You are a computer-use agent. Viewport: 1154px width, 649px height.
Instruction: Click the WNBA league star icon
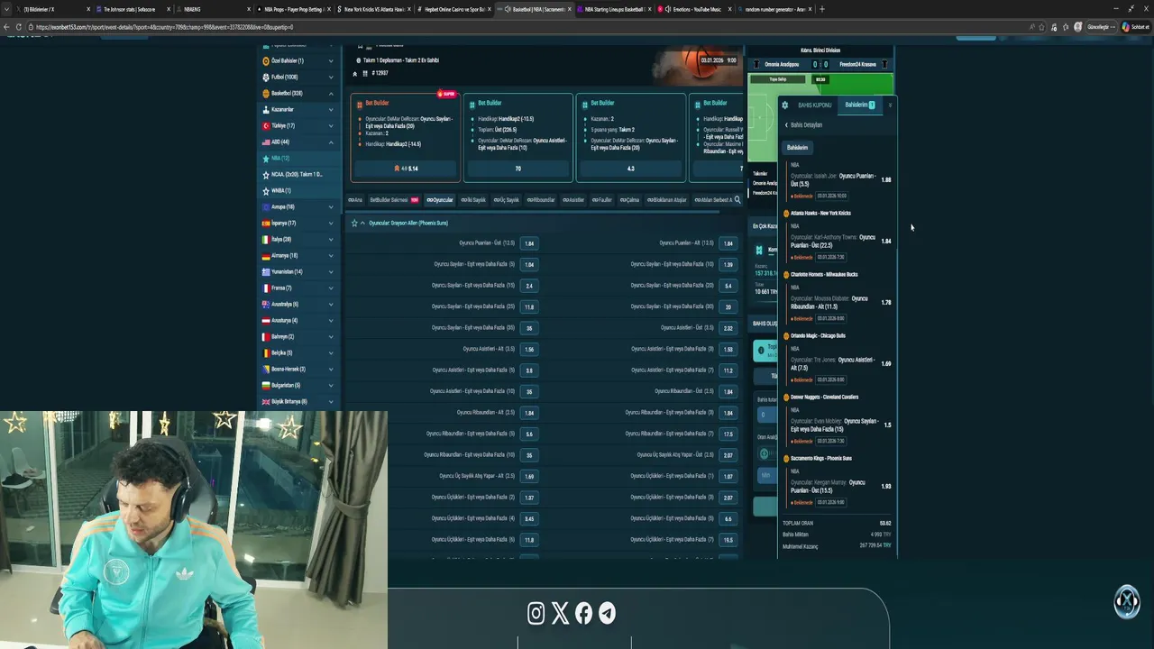point(265,191)
